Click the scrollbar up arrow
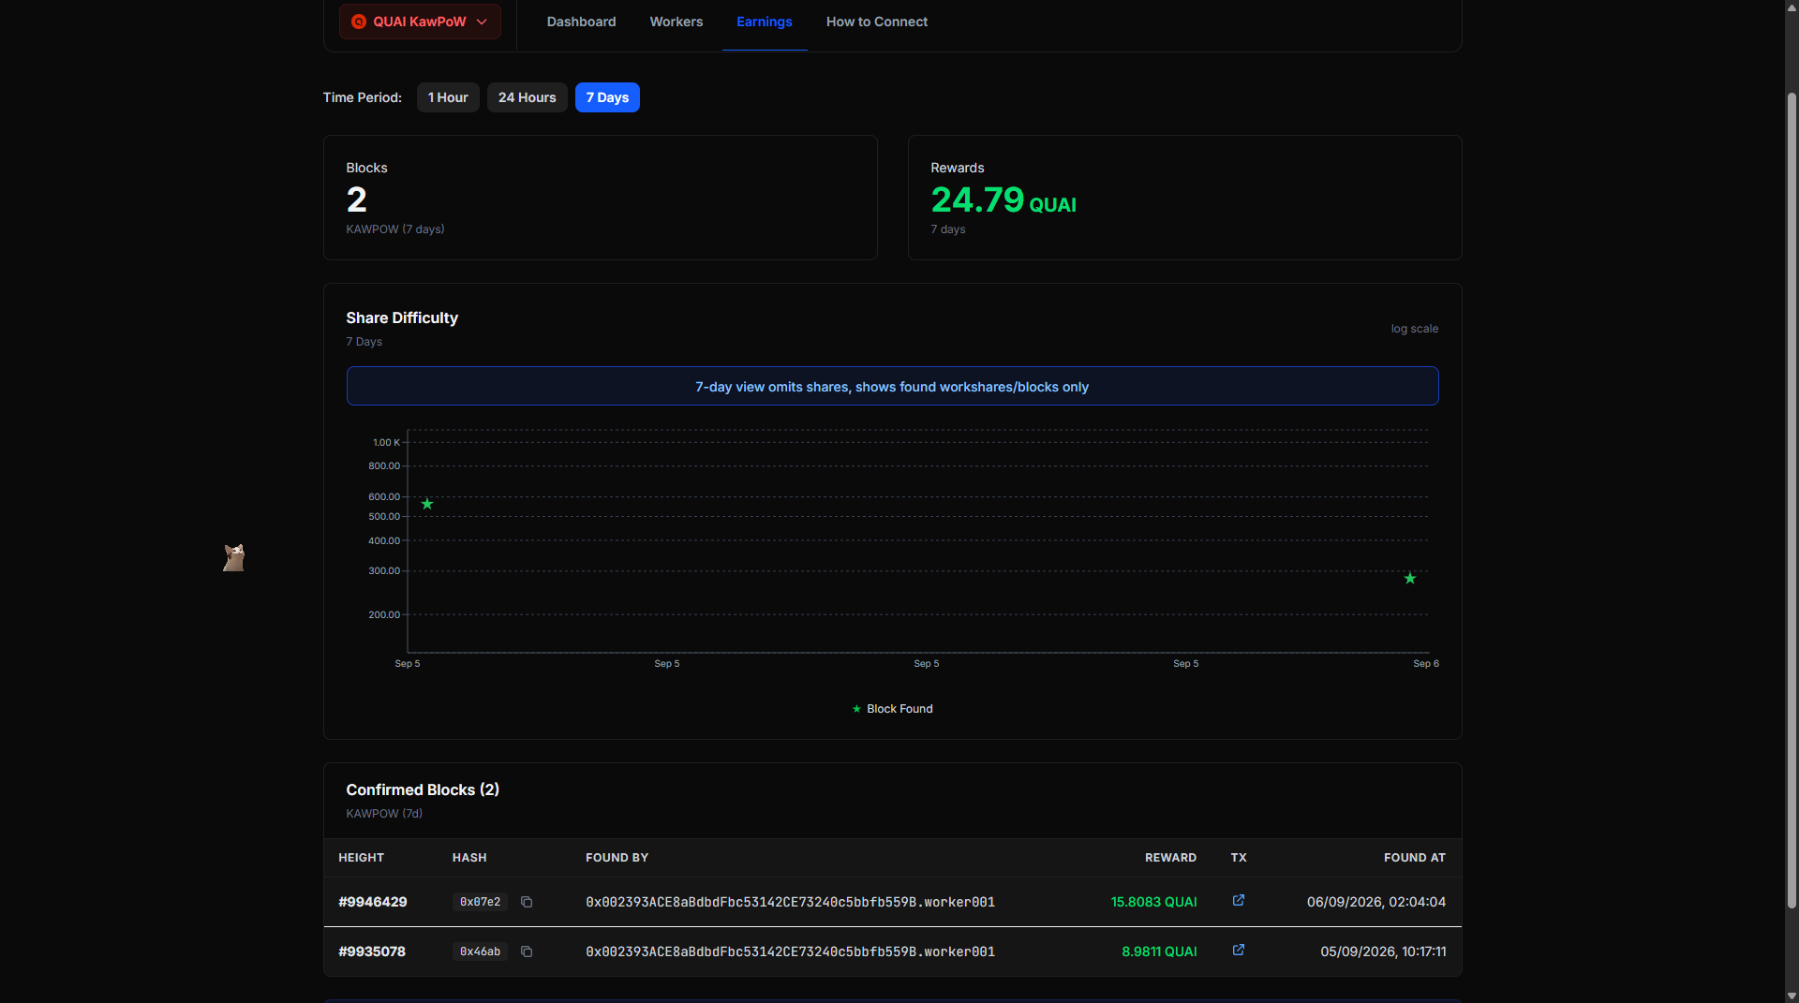Viewport: 1799px width, 1003px height. click(1792, 7)
